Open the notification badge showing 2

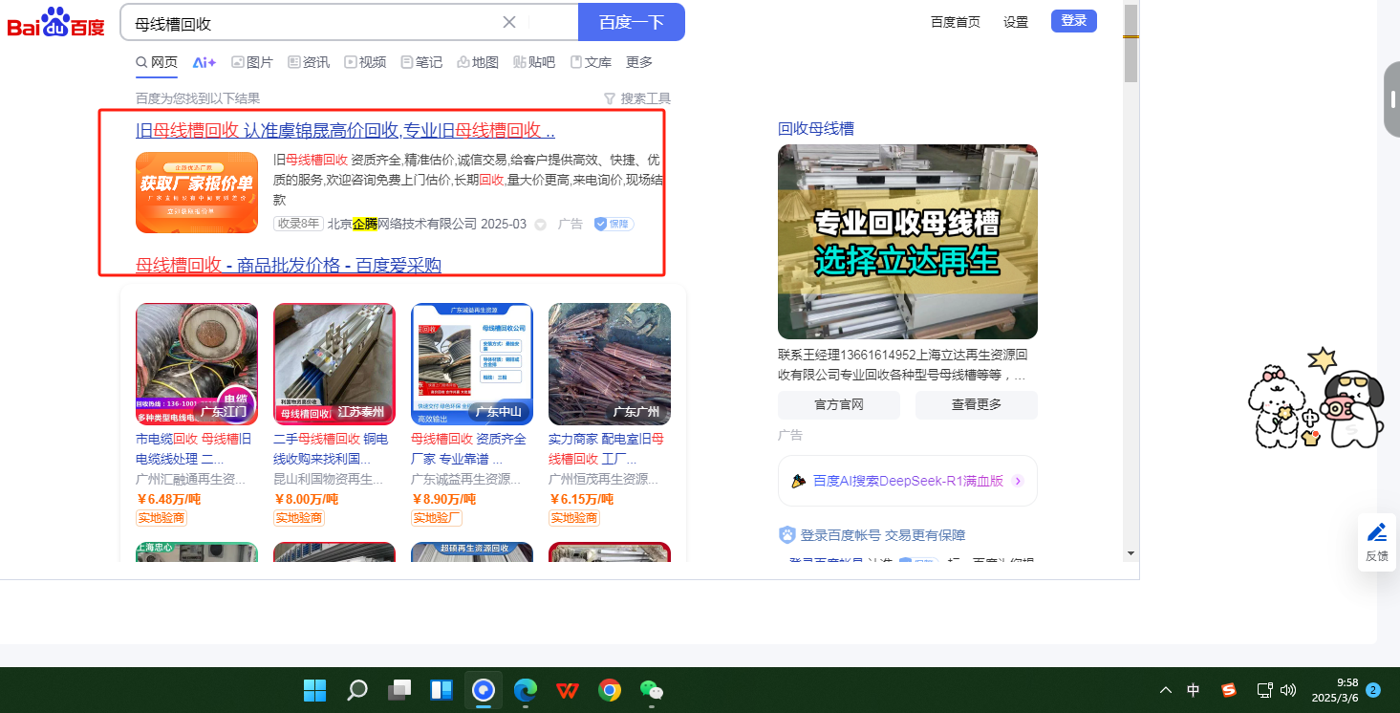1373,690
